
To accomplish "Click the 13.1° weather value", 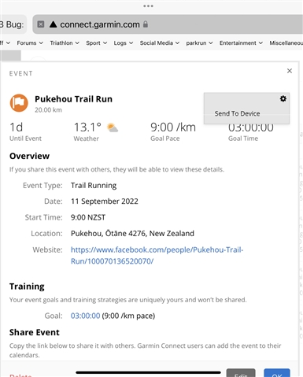I will tap(87, 128).
